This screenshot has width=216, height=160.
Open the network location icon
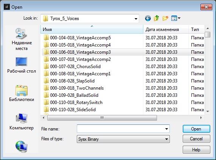tap(22, 146)
